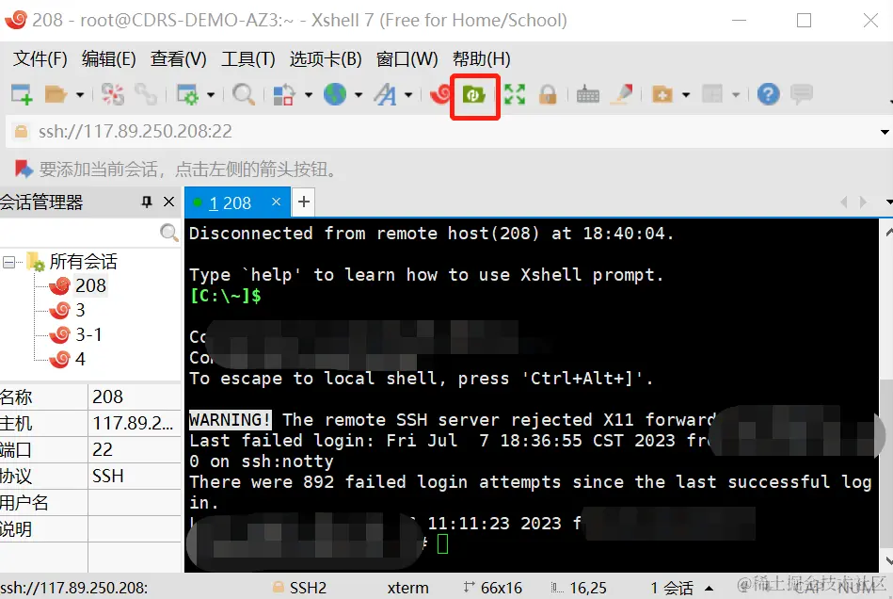Open the folder icon for sessions
893x599 pixels.
[56, 94]
